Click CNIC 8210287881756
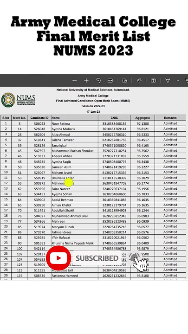Screen dimensions: 188x334 click(114, 140)
